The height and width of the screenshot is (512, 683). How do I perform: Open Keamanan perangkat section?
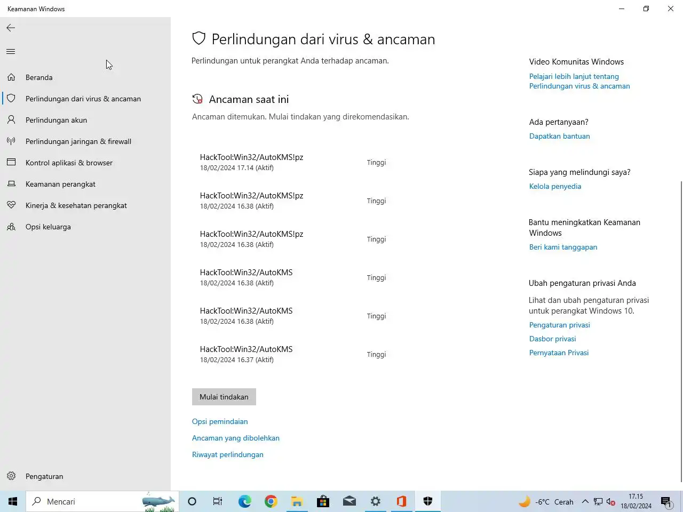pos(85,184)
